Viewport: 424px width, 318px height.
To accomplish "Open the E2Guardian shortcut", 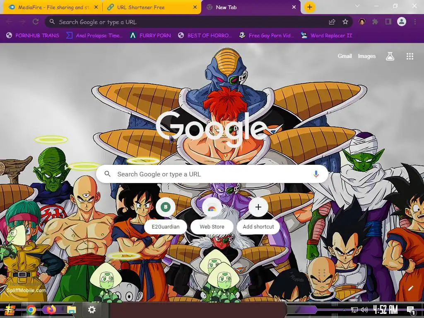I will [x=166, y=215].
